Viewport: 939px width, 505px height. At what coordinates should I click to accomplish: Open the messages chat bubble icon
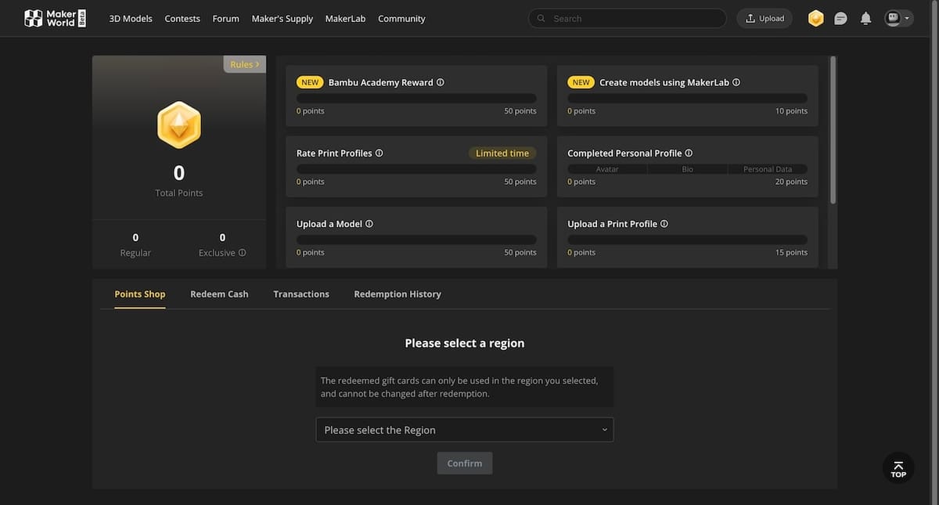[840, 18]
